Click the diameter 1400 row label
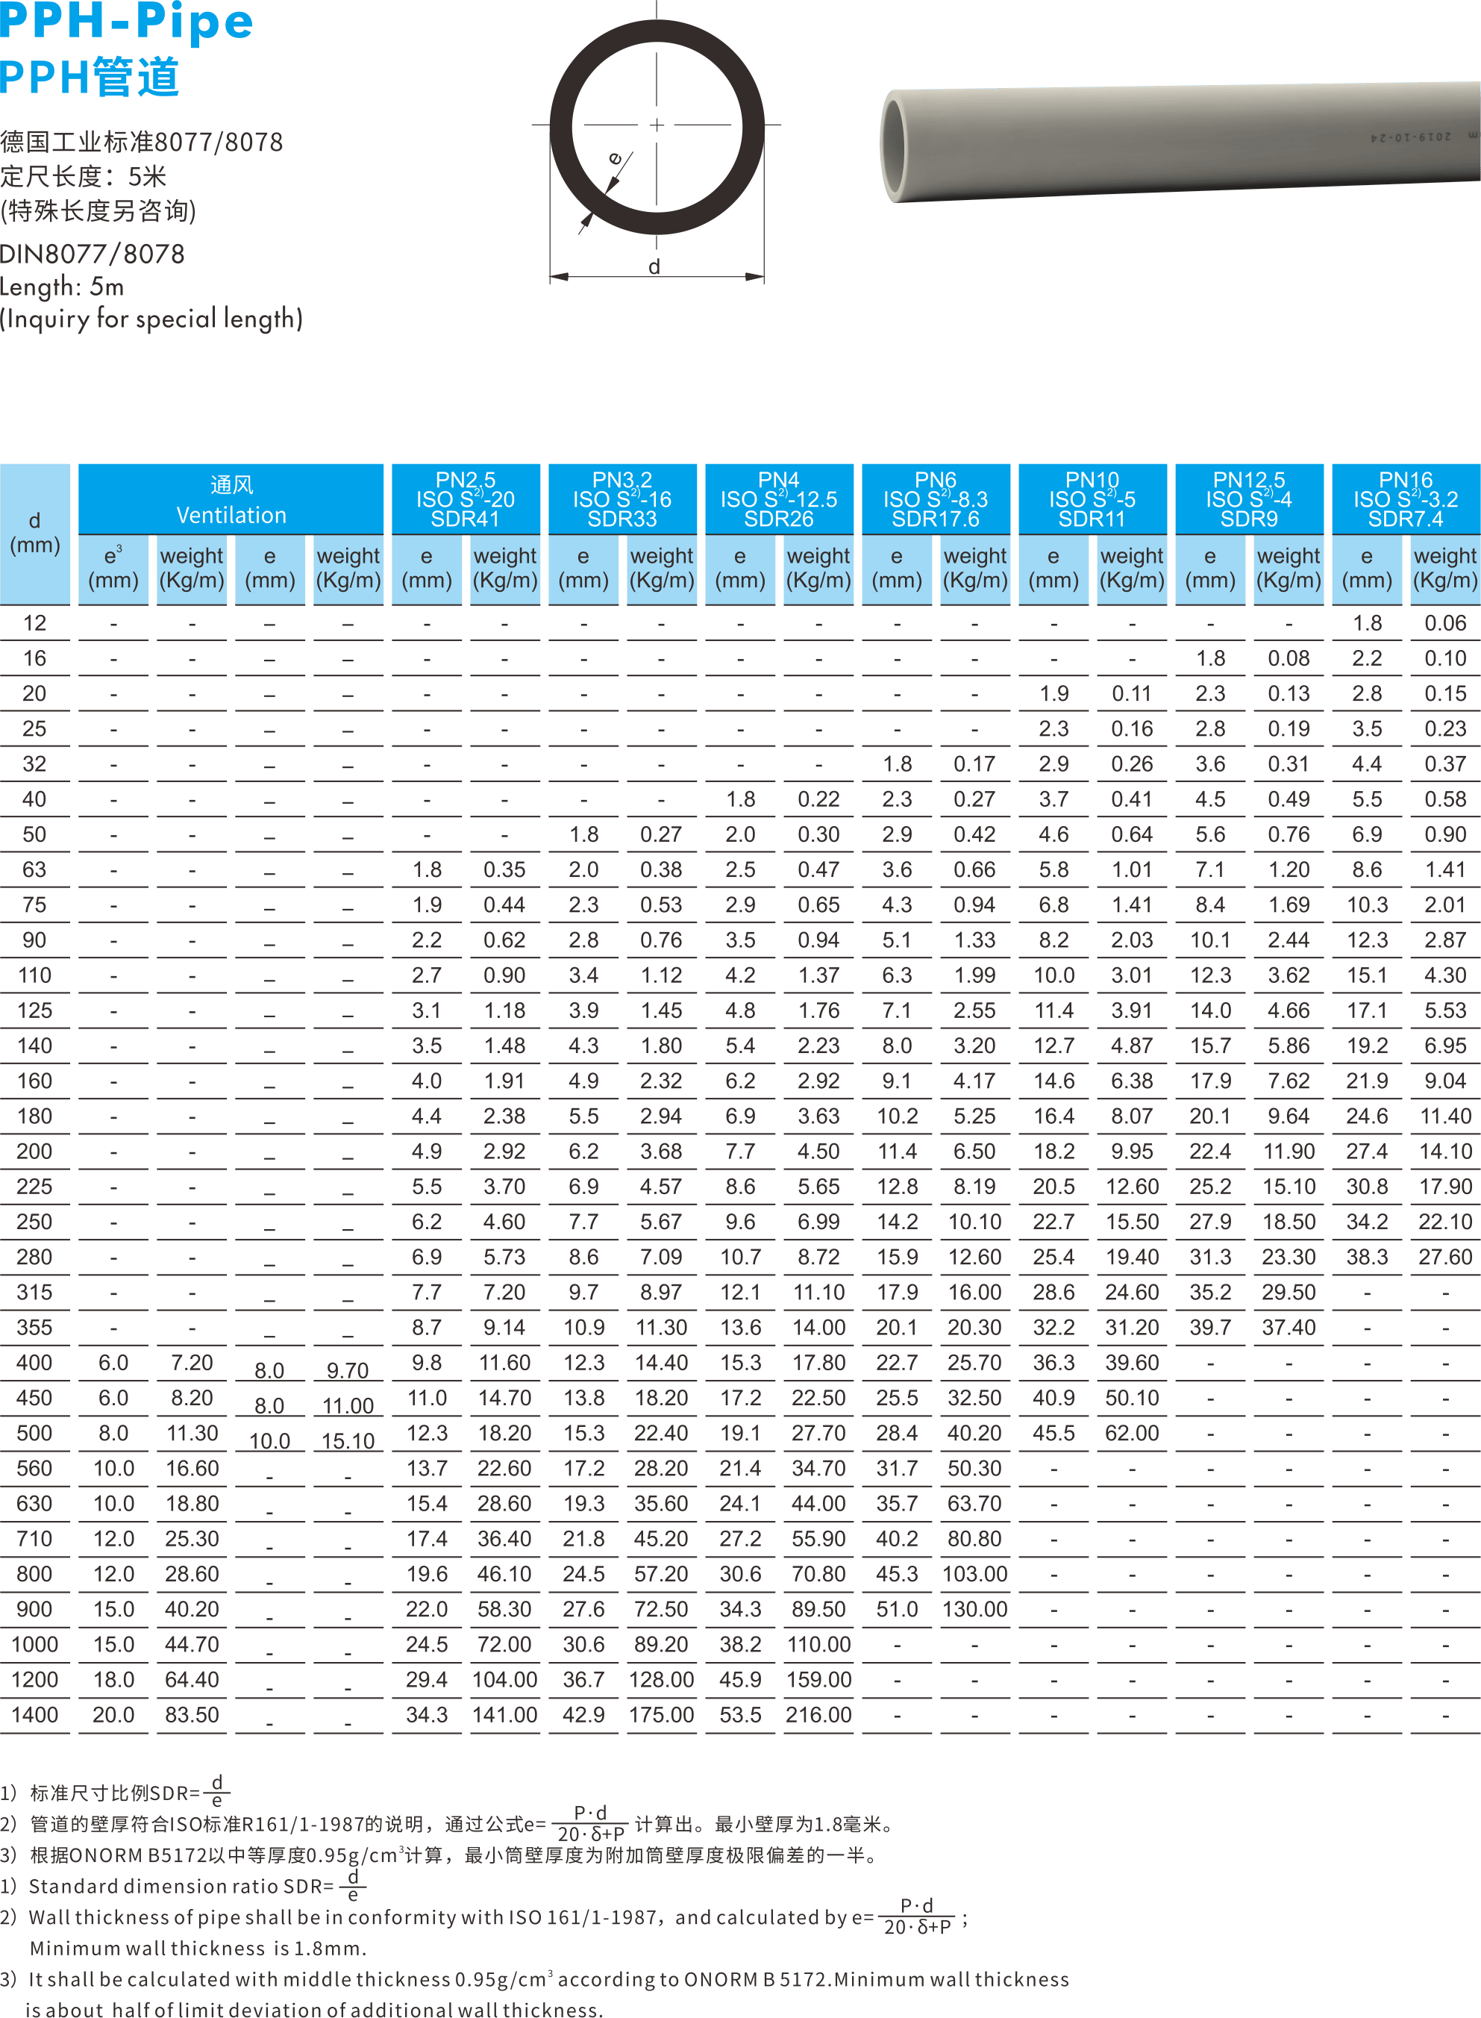The width and height of the screenshot is (1481, 2018). pyautogui.click(x=35, y=1714)
